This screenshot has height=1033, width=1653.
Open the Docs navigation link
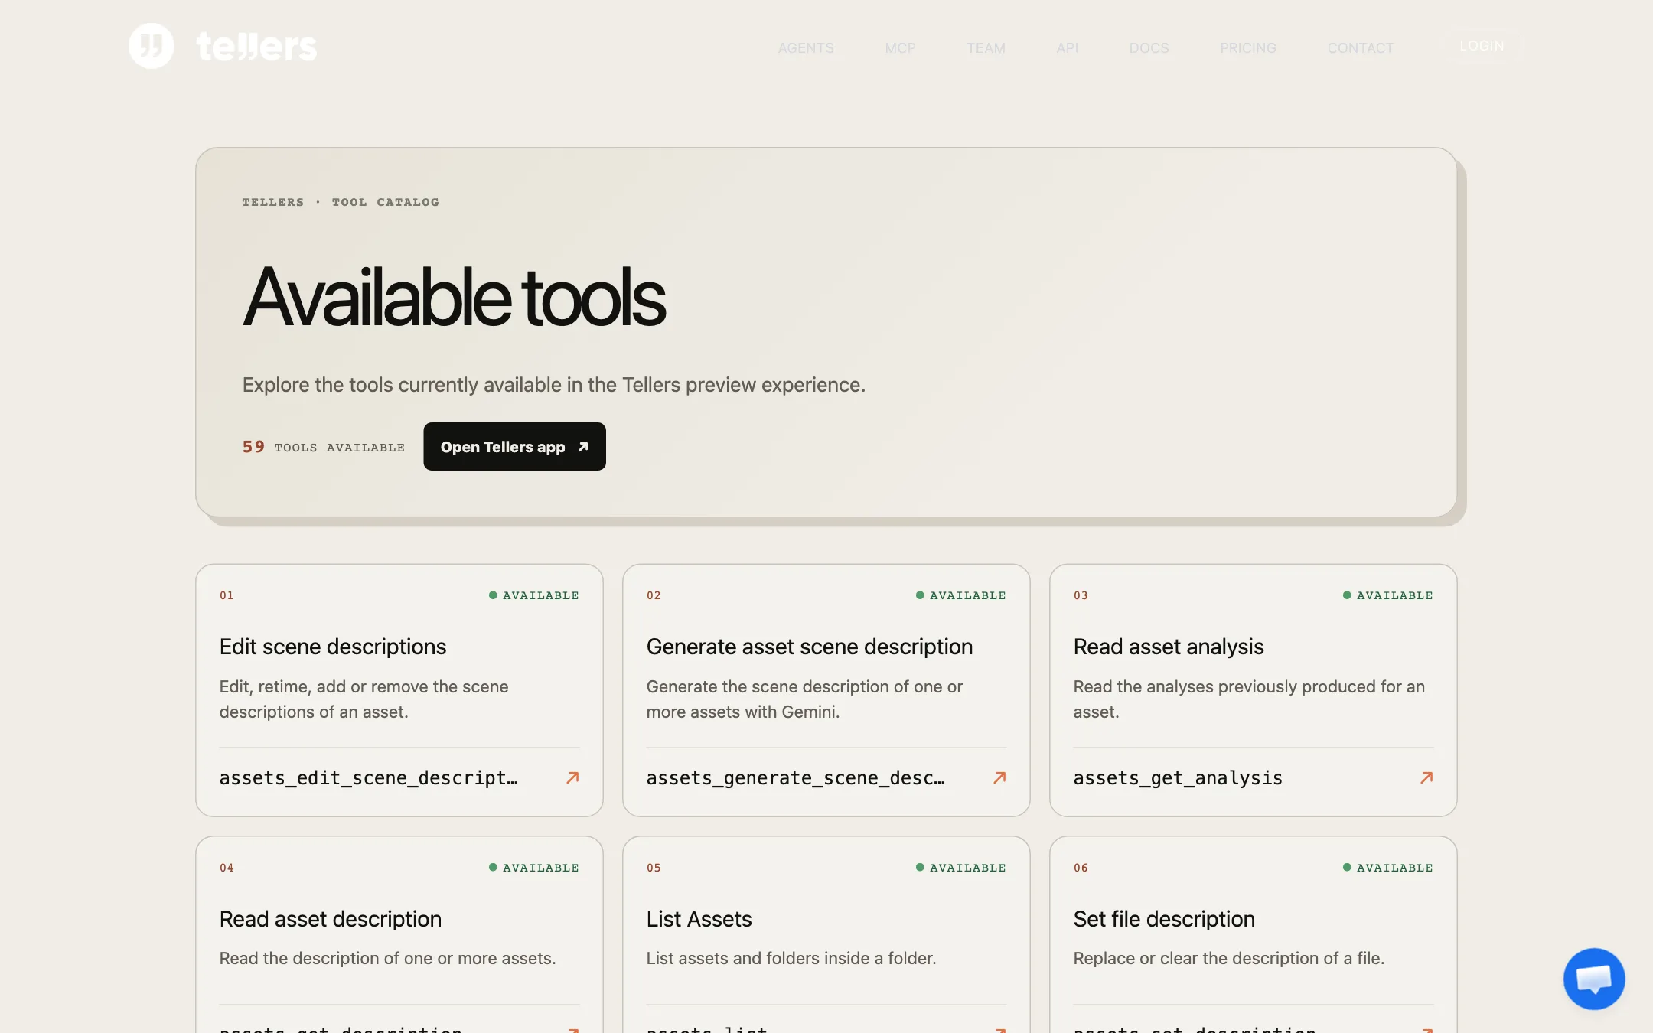pyautogui.click(x=1149, y=47)
